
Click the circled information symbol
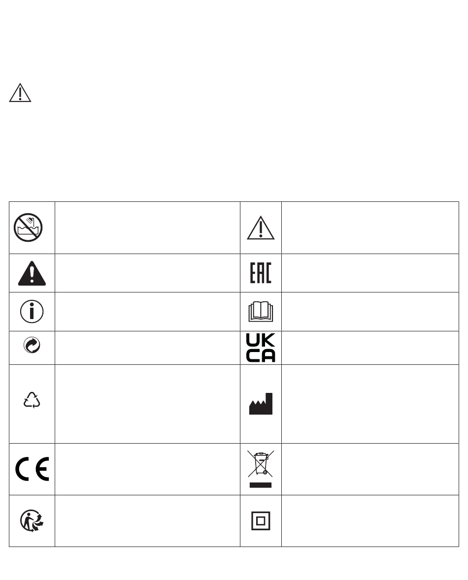pyautogui.click(x=32, y=312)
